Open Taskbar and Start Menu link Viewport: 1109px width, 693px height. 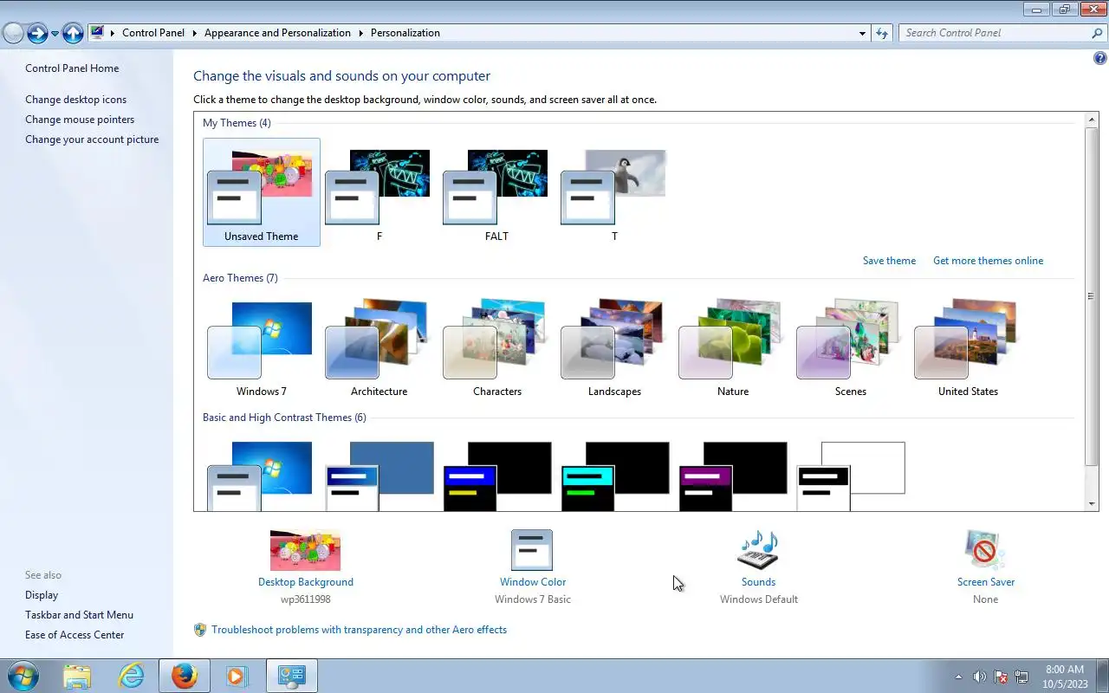click(x=79, y=615)
